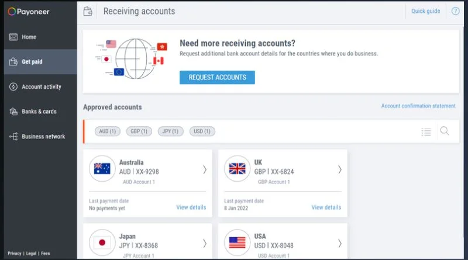This screenshot has width=468, height=260.
Task: Expand the USA account chevron
Action: point(340,243)
